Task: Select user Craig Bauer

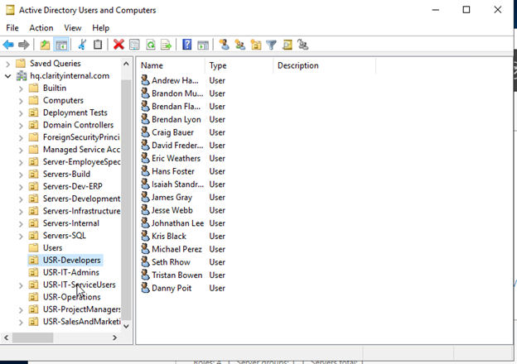Action: 172,132
